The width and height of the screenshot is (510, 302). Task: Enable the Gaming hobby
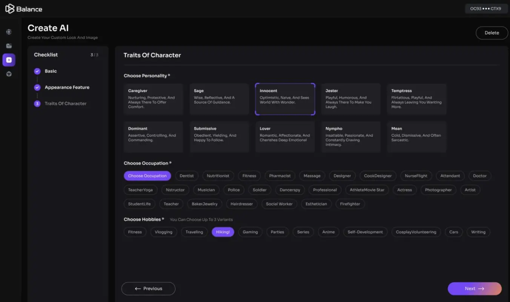point(250,232)
